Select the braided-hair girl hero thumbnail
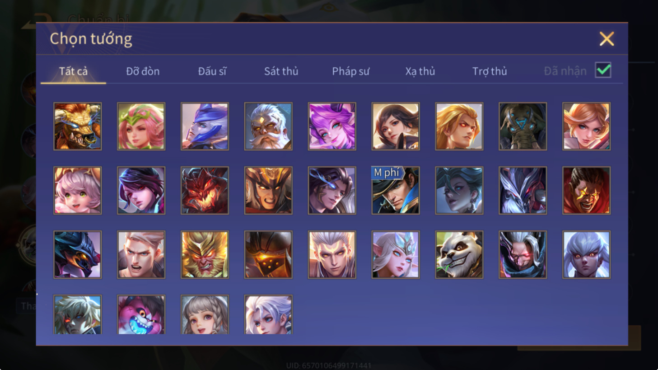Screen dimensions: 658x370 coord(205,315)
